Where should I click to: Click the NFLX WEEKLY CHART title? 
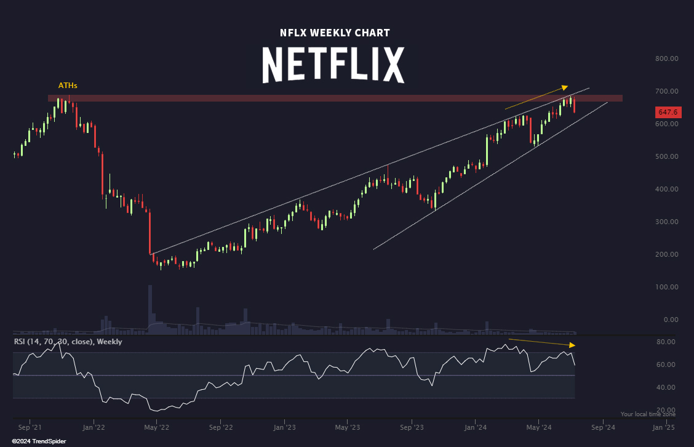[335, 33]
